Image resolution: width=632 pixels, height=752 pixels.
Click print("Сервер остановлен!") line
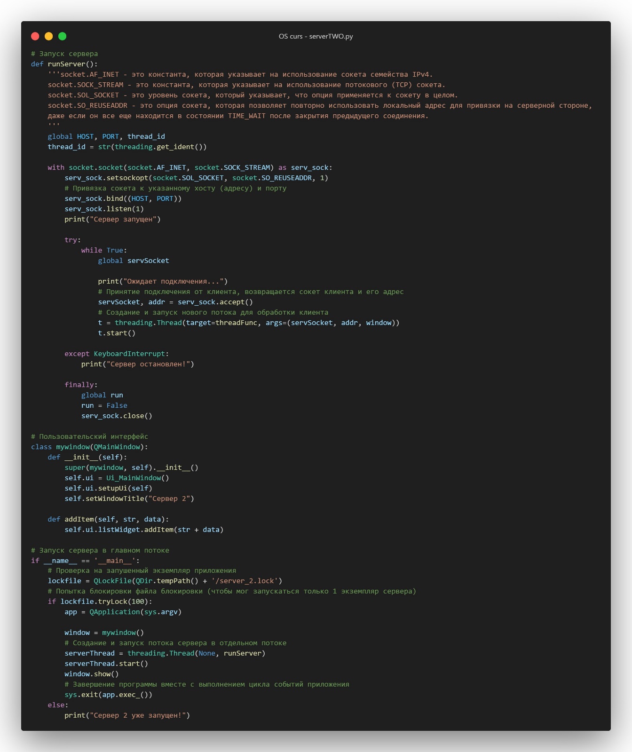[137, 364]
